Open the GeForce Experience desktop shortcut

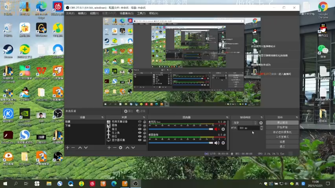point(25,117)
